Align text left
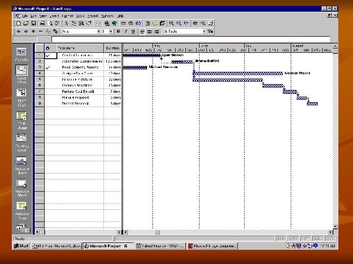Screen dimensions: 353x264 (142, 32)
